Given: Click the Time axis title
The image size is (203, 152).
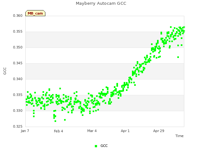Looking at the screenshot, I should point(180,136).
